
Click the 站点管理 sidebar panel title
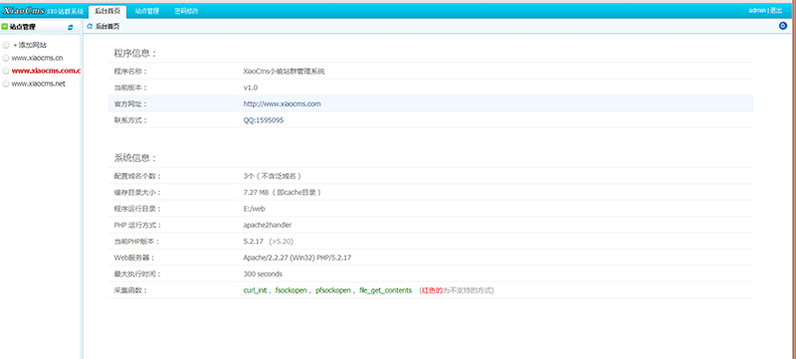[23, 27]
